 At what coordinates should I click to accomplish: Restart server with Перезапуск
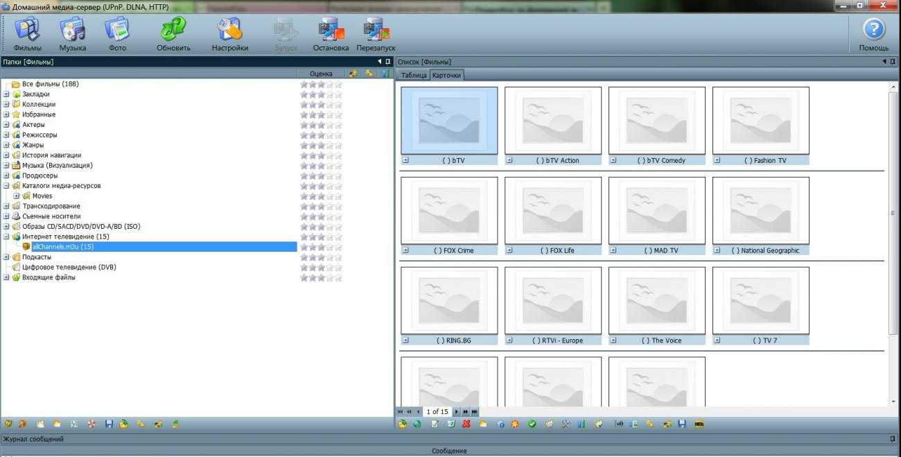click(x=376, y=34)
